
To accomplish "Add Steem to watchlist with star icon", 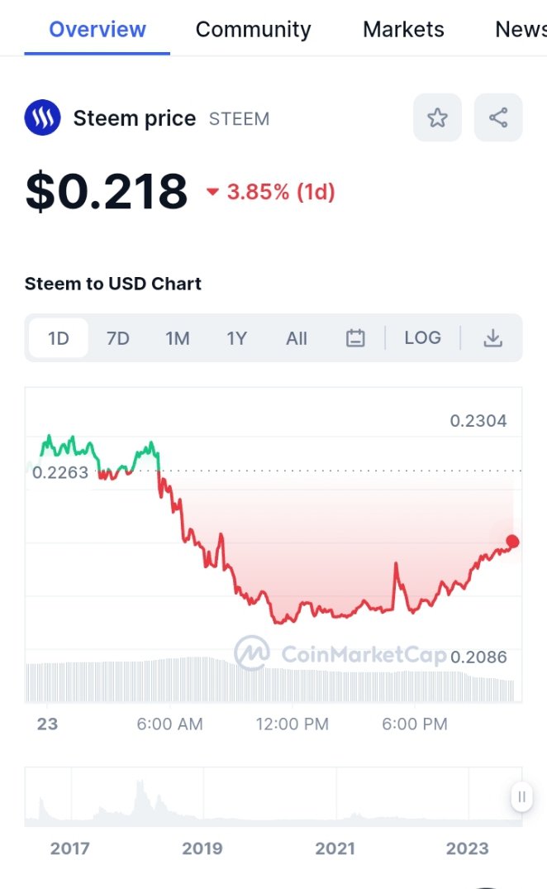I will (x=437, y=117).
